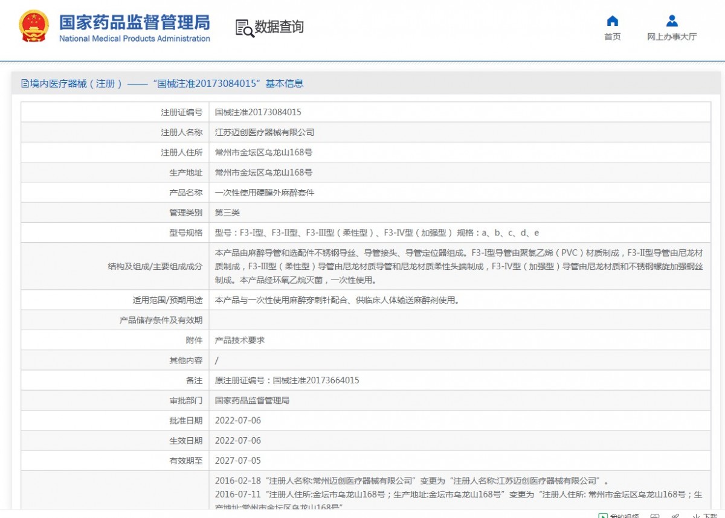The height and width of the screenshot is (518, 725).
Task: Click the document icon before 境内医疗器械
Action: point(25,84)
